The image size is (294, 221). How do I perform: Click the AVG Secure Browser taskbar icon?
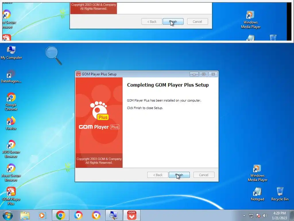coord(78,215)
